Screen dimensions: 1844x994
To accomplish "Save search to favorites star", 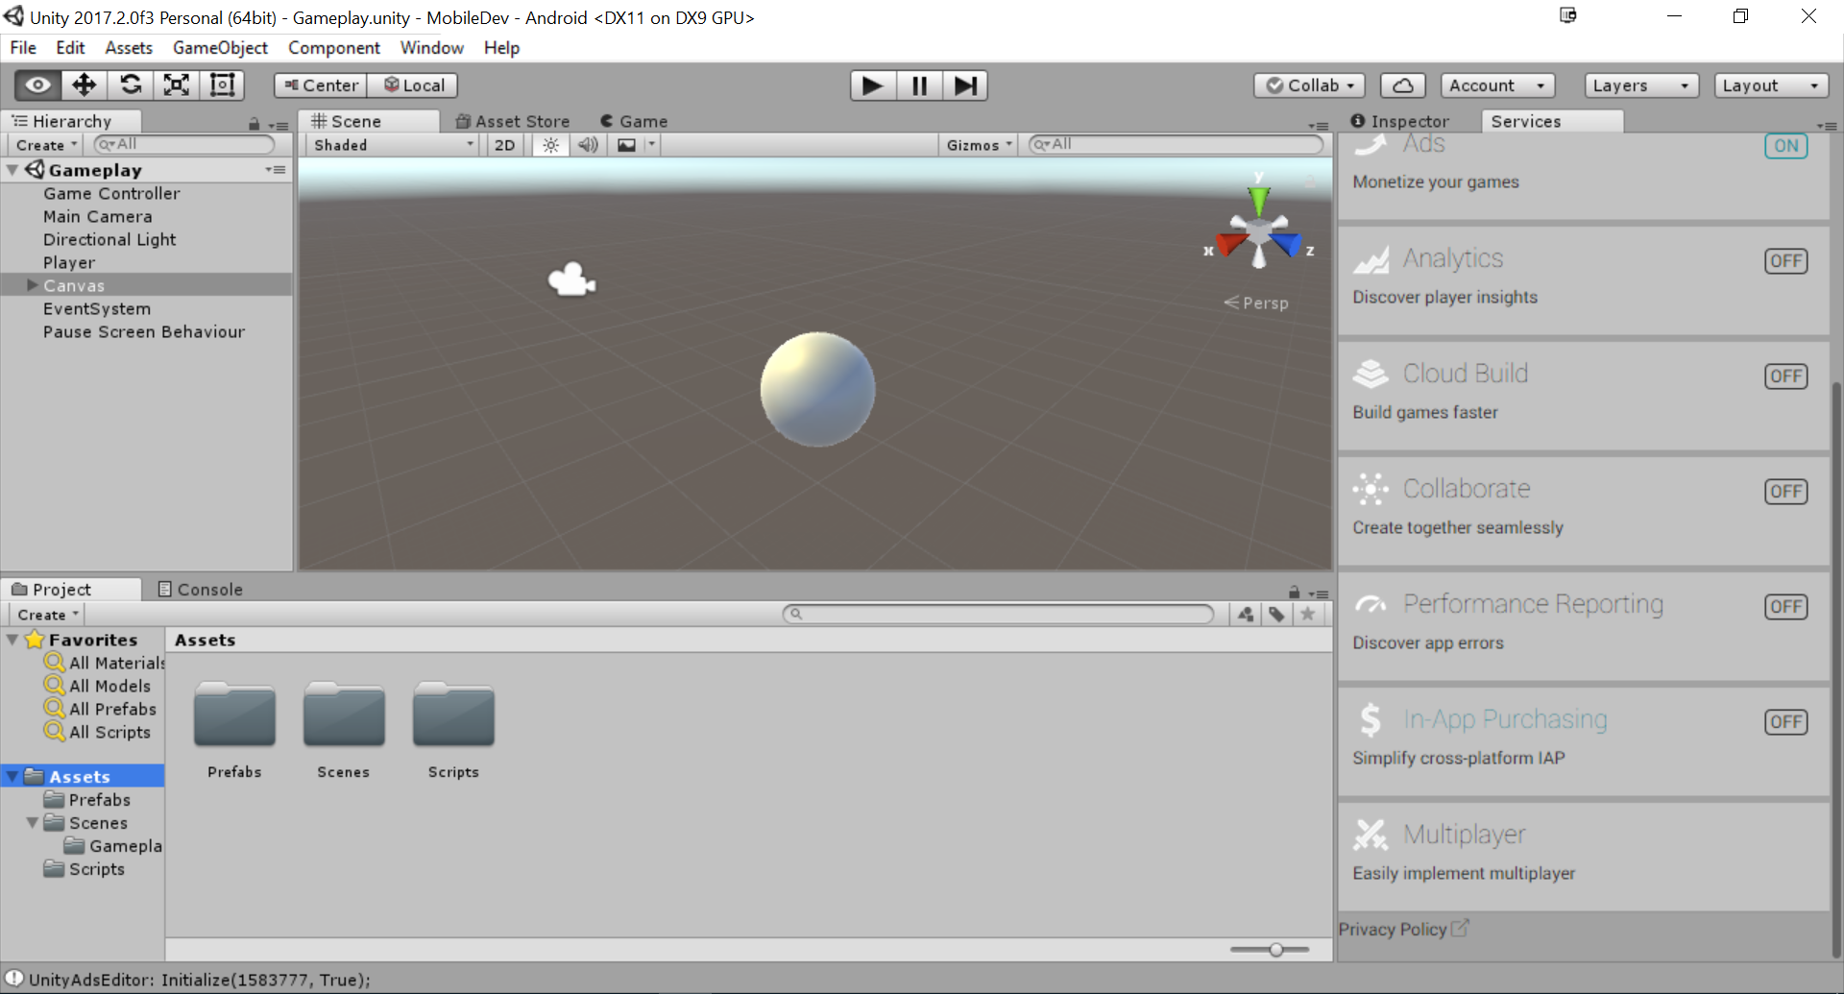I will [x=1307, y=615].
